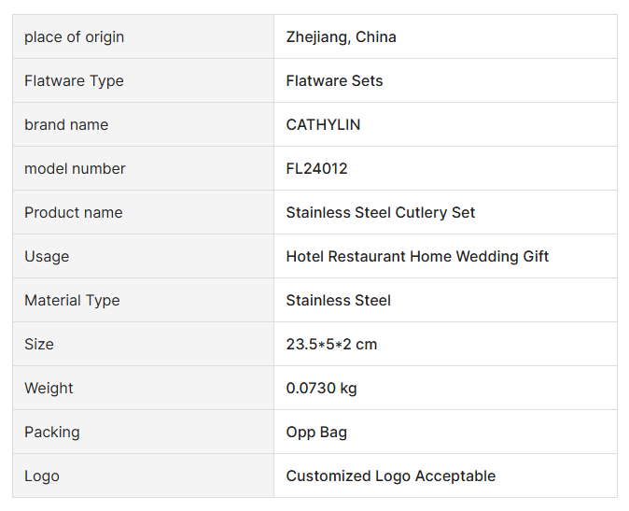629x511 pixels.
Task: Click the 'Weight' row label
Action: 49,389
